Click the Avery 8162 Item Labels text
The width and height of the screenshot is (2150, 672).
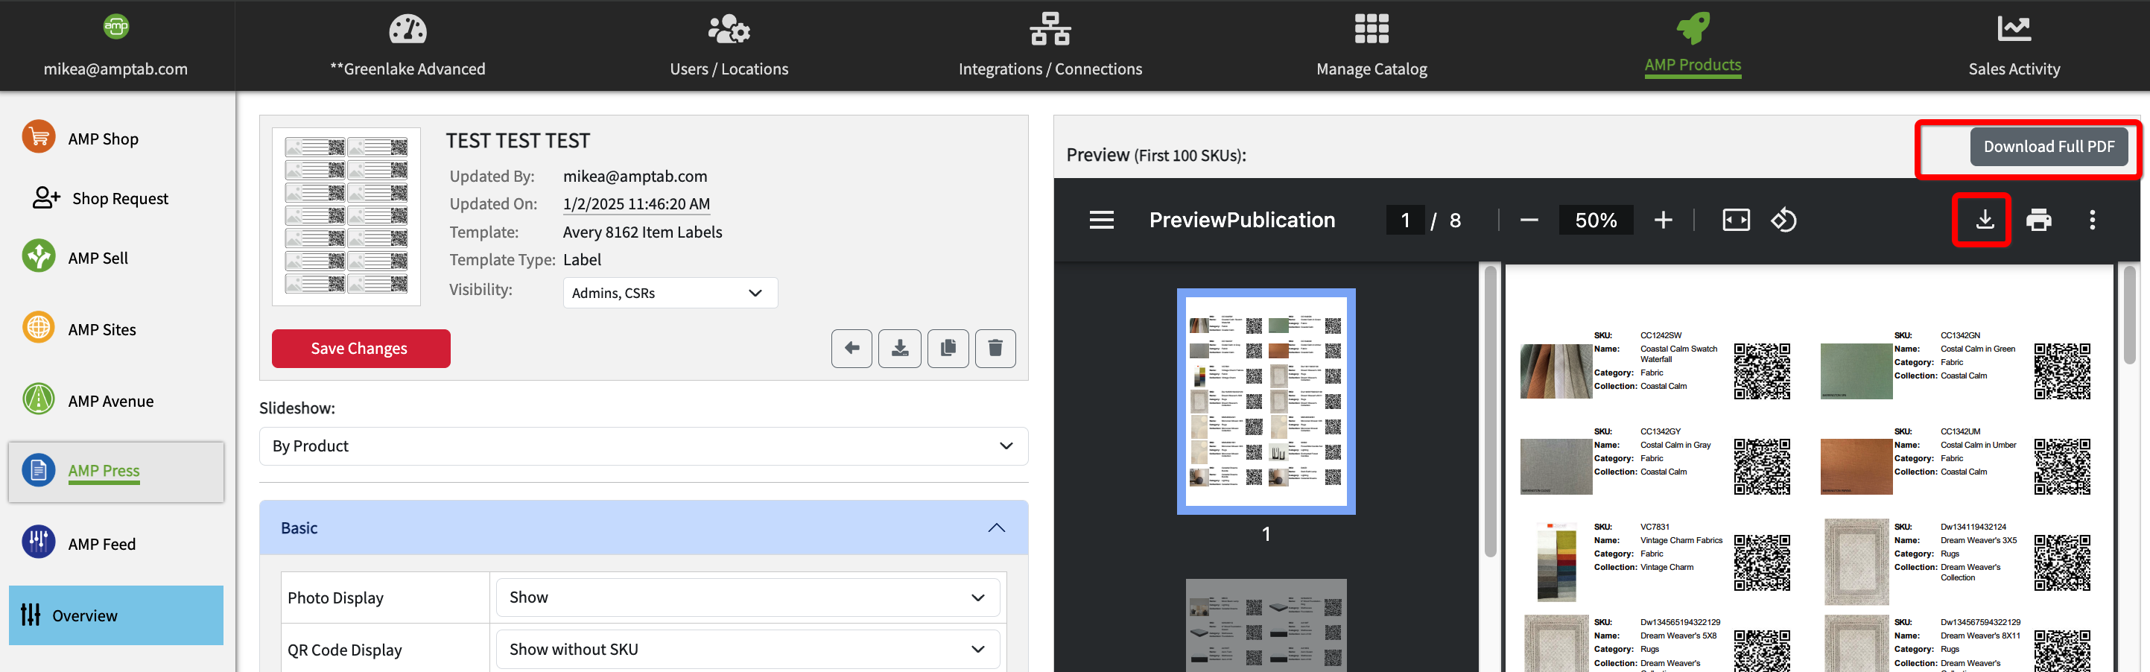pyautogui.click(x=643, y=232)
